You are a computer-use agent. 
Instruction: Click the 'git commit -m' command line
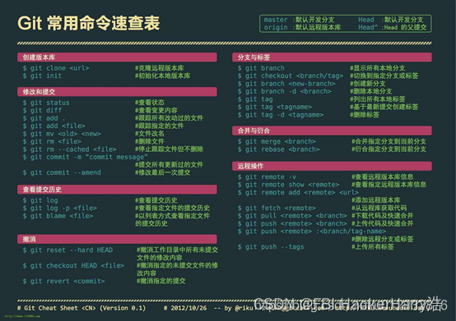point(86,157)
